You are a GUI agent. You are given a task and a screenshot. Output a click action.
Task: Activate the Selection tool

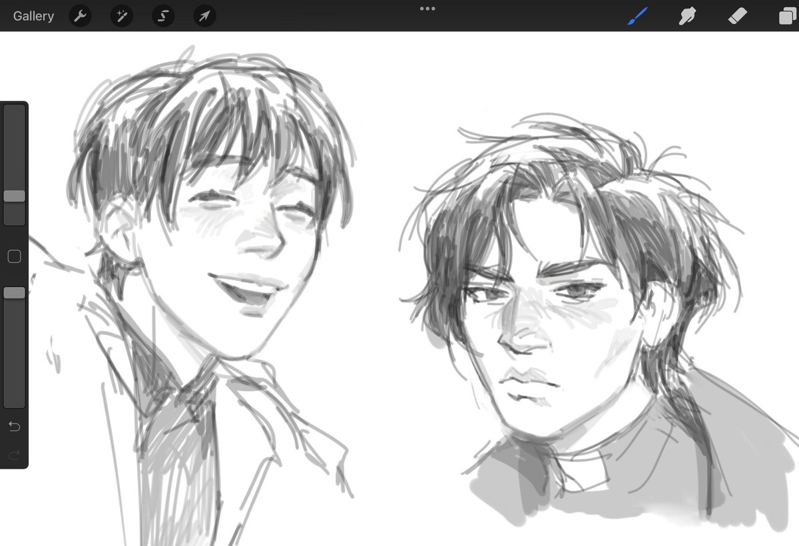point(162,15)
